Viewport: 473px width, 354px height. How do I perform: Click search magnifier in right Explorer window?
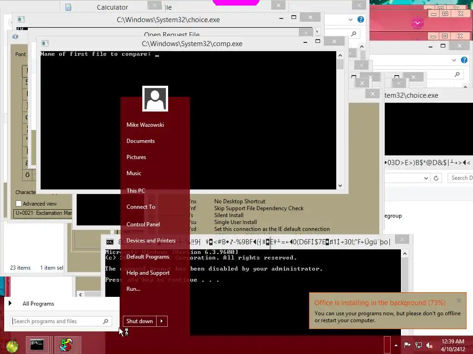[457, 74]
